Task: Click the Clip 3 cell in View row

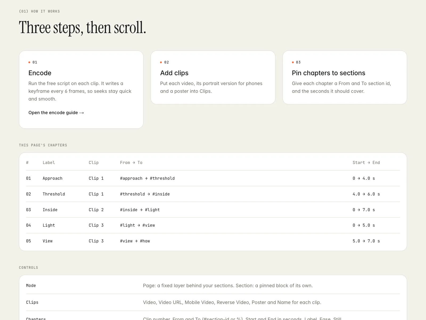Action: click(x=96, y=241)
